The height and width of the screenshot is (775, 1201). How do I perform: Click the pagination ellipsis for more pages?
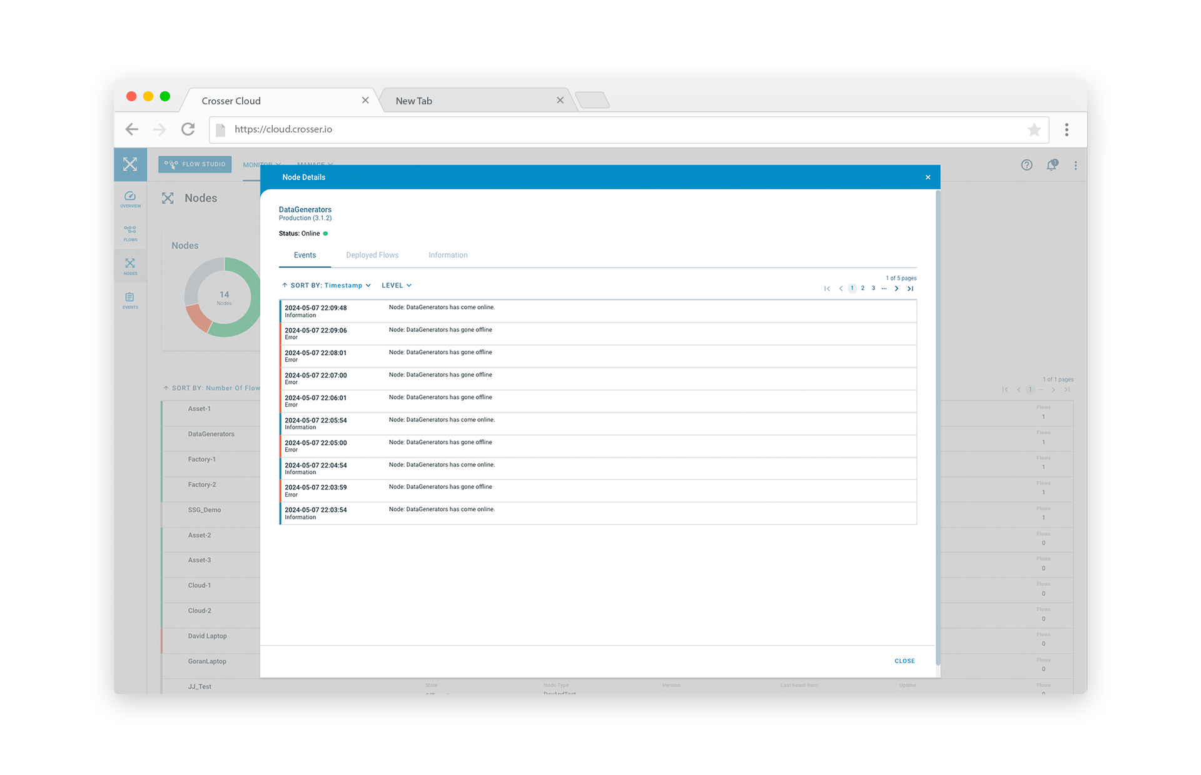pyautogui.click(x=884, y=289)
